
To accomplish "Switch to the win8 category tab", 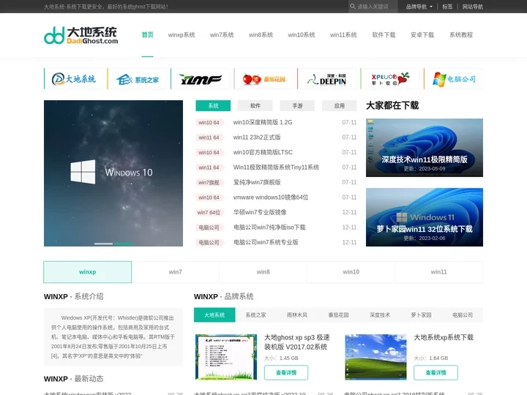I will coord(263,272).
